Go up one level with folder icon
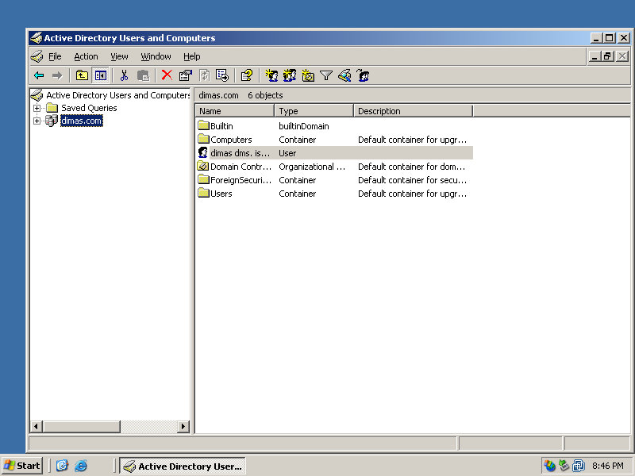Image resolution: width=635 pixels, height=476 pixels. click(82, 75)
